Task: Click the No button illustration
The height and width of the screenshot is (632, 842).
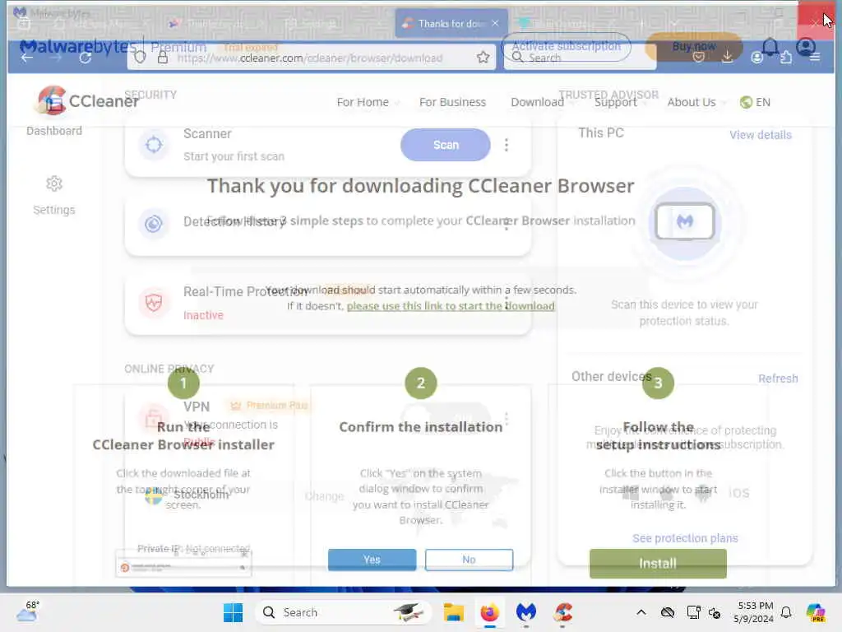Action: point(469,560)
